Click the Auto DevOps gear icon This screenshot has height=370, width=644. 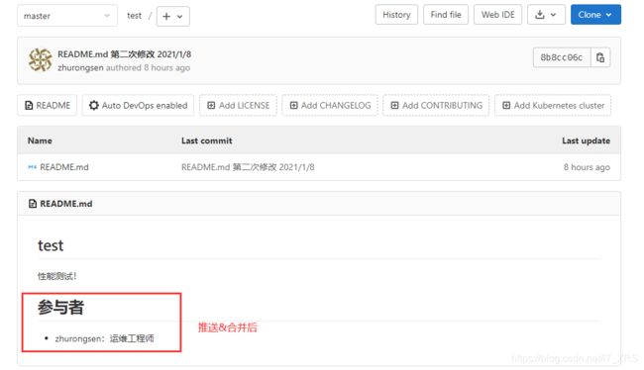pyautogui.click(x=94, y=106)
